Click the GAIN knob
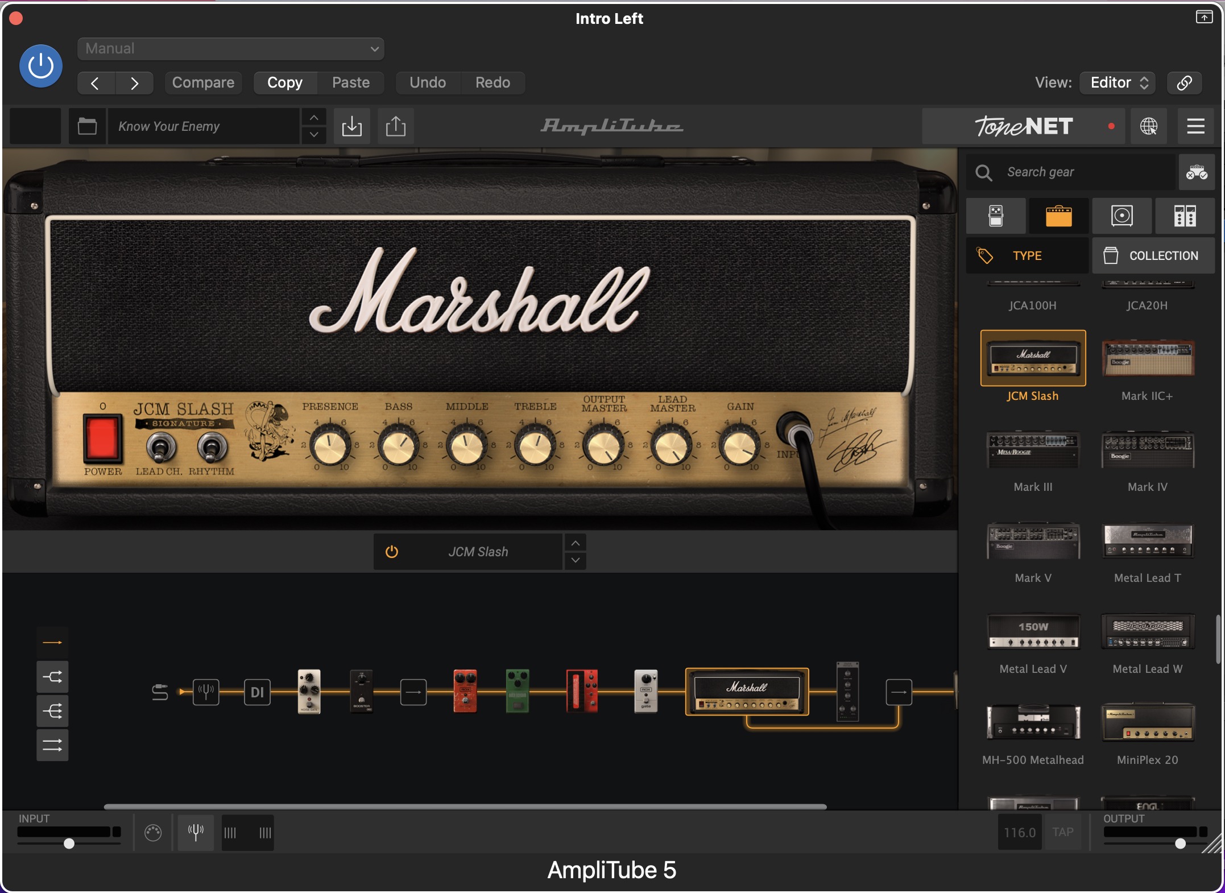This screenshot has width=1225, height=893. 740,446
